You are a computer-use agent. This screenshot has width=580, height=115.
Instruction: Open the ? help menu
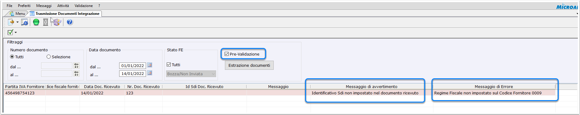click(x=99, y=5)
